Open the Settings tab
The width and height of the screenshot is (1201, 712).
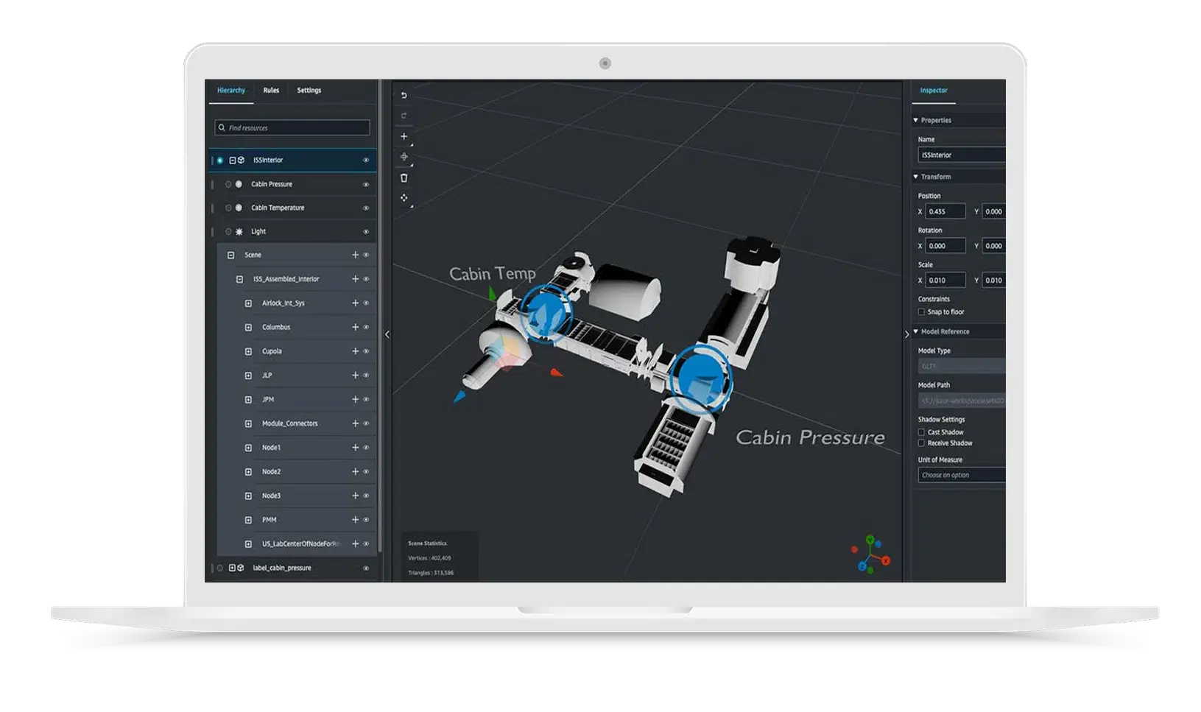click(309, 91)
